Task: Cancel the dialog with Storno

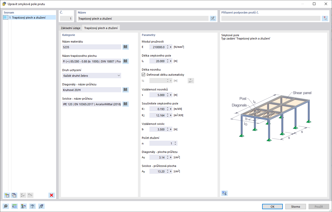Action: pyautogui.click(x=296, y=206)
